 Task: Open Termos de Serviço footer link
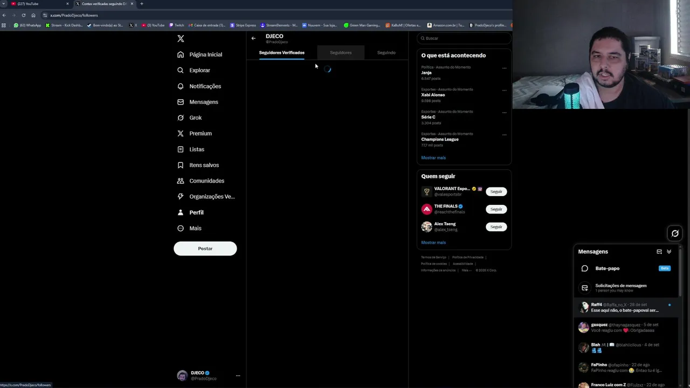coord(434,257)
